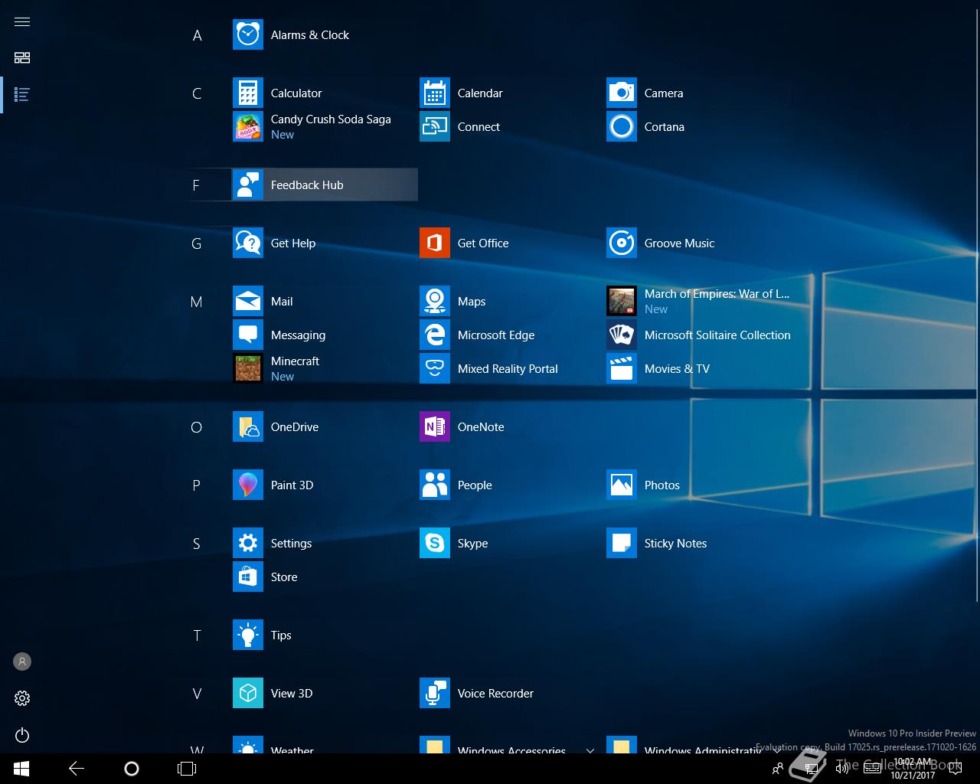
Task: Jump to letter A section header
Action: (197, 35)
